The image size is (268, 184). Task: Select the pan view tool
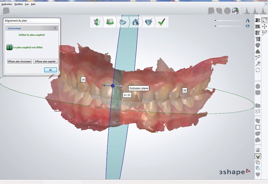[264, 26]
